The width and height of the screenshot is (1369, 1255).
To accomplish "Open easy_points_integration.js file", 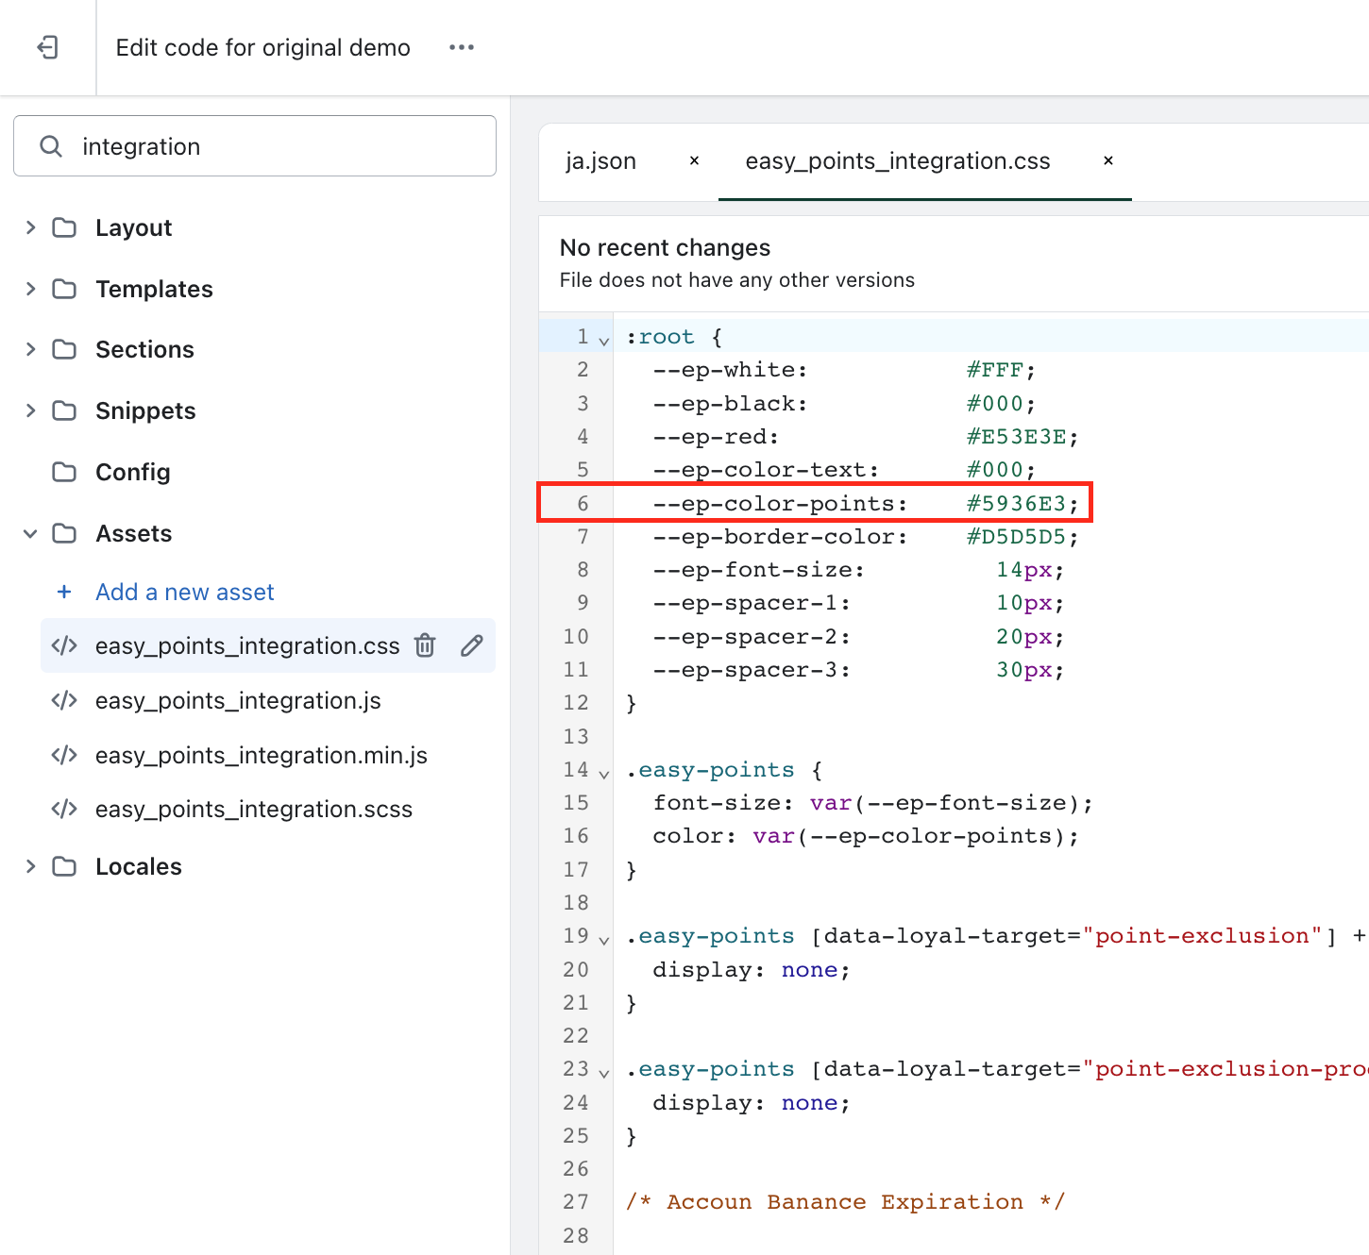I will [238, 700].
